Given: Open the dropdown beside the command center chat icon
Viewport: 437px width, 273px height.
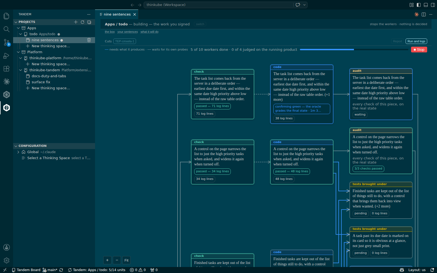Looking at the screenshot, I should [304, 5].
